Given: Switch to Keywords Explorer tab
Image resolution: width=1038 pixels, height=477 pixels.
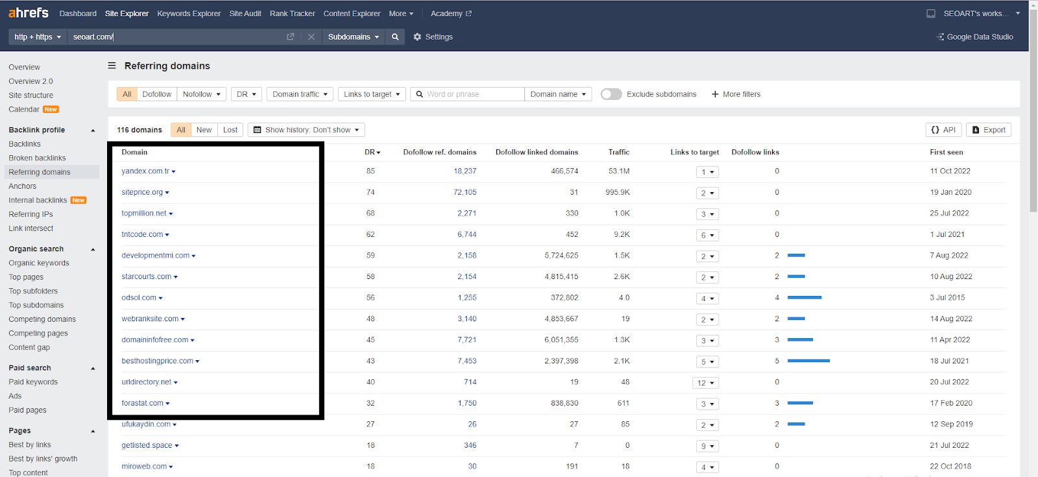Looking at the screenshot, I should tap(189, 14).
